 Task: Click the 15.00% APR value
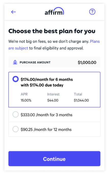pos(26,100)
